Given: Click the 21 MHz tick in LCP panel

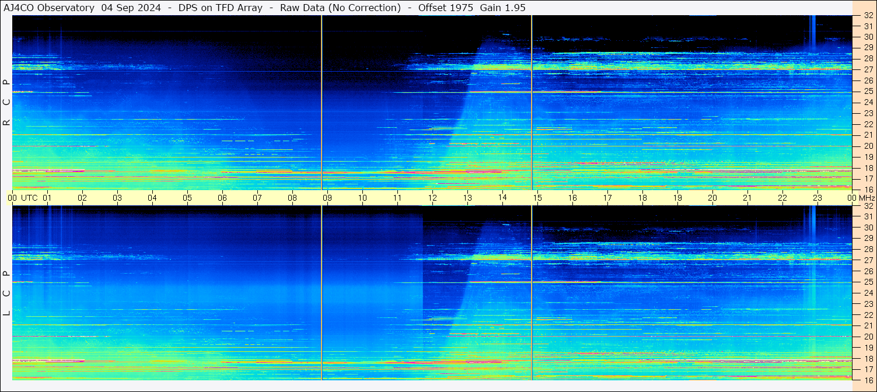Looking at the screenshot, I should pos(868,325).
